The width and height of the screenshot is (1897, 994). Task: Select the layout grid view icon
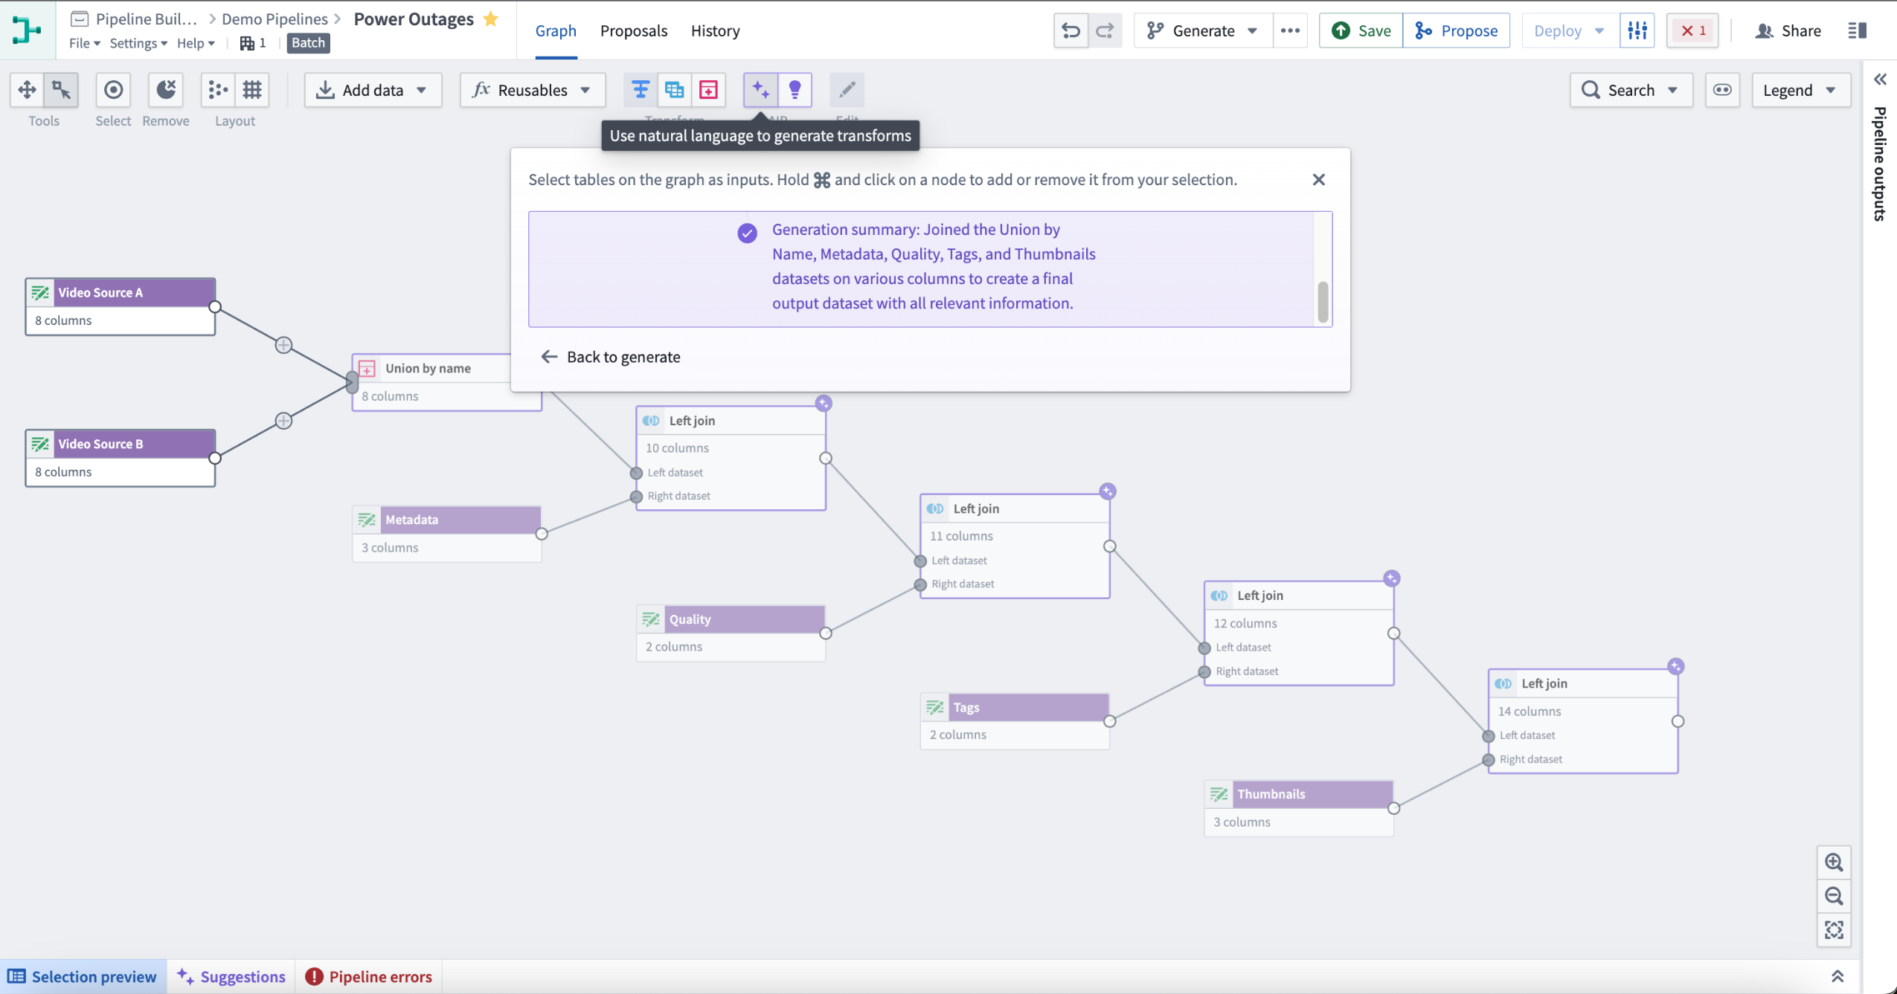[x=251, y=89]
